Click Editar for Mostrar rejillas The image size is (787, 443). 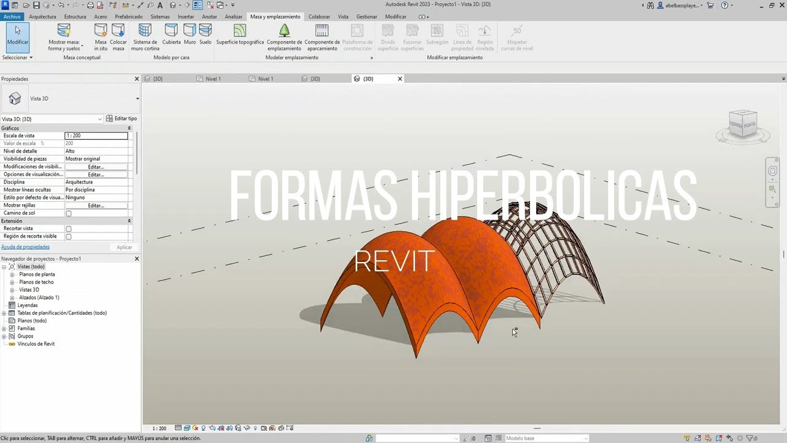click(96, 206)
